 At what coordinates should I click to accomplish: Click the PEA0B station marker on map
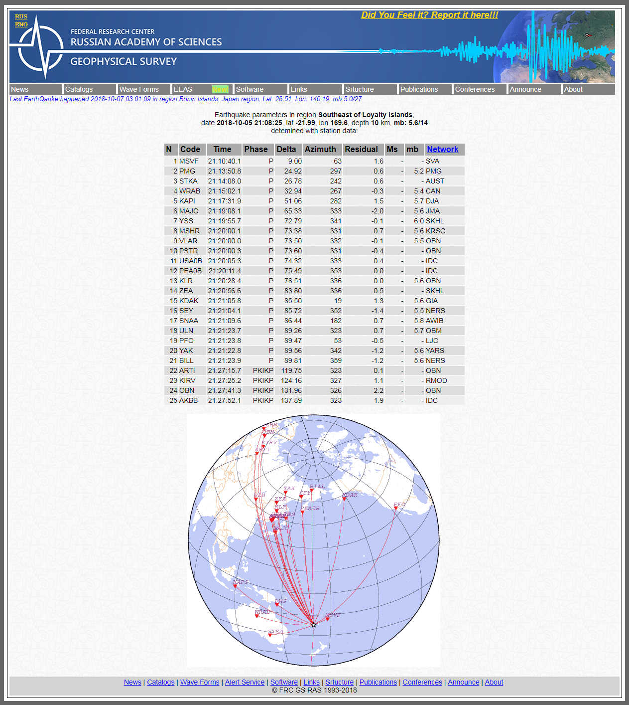click(x=302, y=512)
